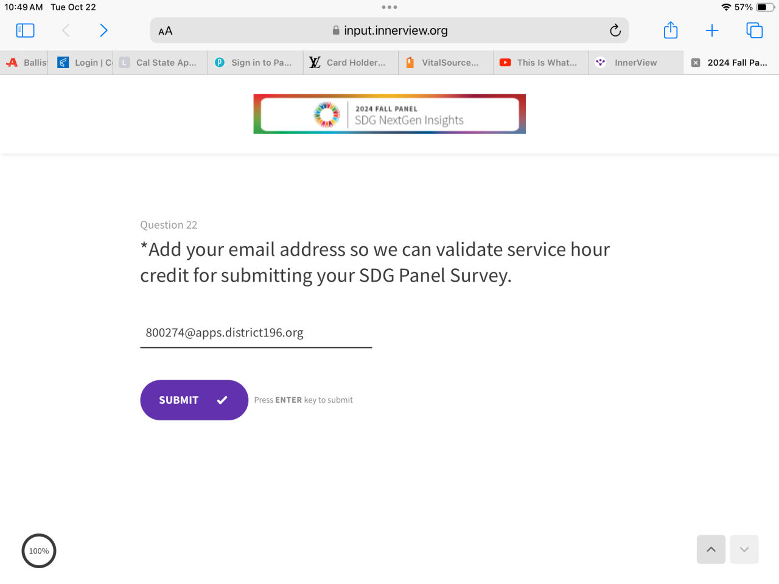The height and width of the screenshot is (584, 779).
Task: Switch to the InnerView tab
Action: pyautogui.click(x=635, y=63)
